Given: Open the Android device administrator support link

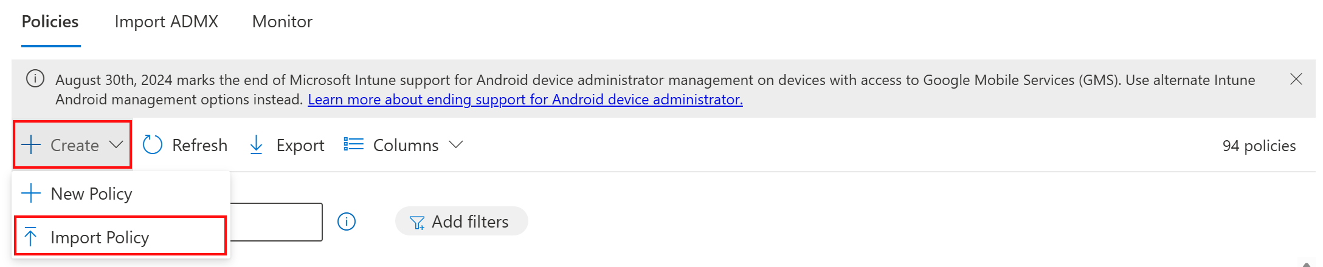Looking at the screenshot, I should coord(525,100).
